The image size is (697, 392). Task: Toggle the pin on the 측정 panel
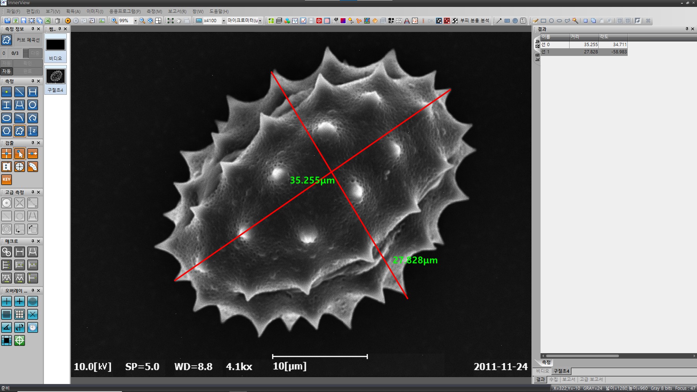(33, 81)
